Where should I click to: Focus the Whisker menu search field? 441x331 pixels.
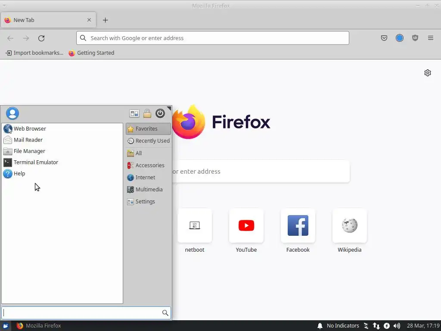click(x=86, y=313)
